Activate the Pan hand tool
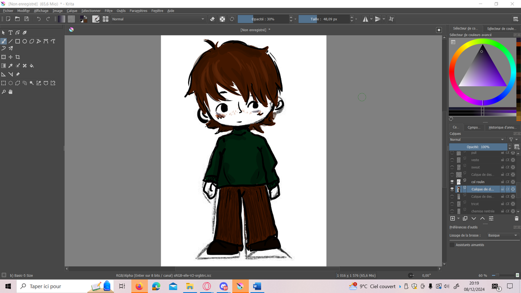The image size is (521, 293). coord(11,92)
